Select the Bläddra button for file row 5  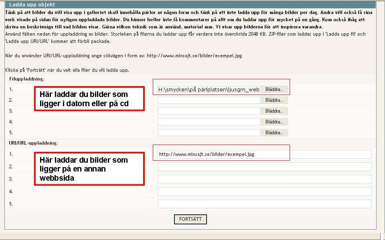(274, 133)
